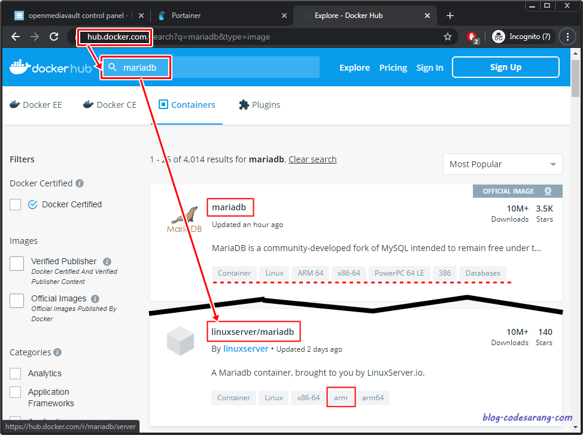Click the PowerPC 64 LE tag
The height and width of the screenshot is (435, 583).
click(399, 273)
